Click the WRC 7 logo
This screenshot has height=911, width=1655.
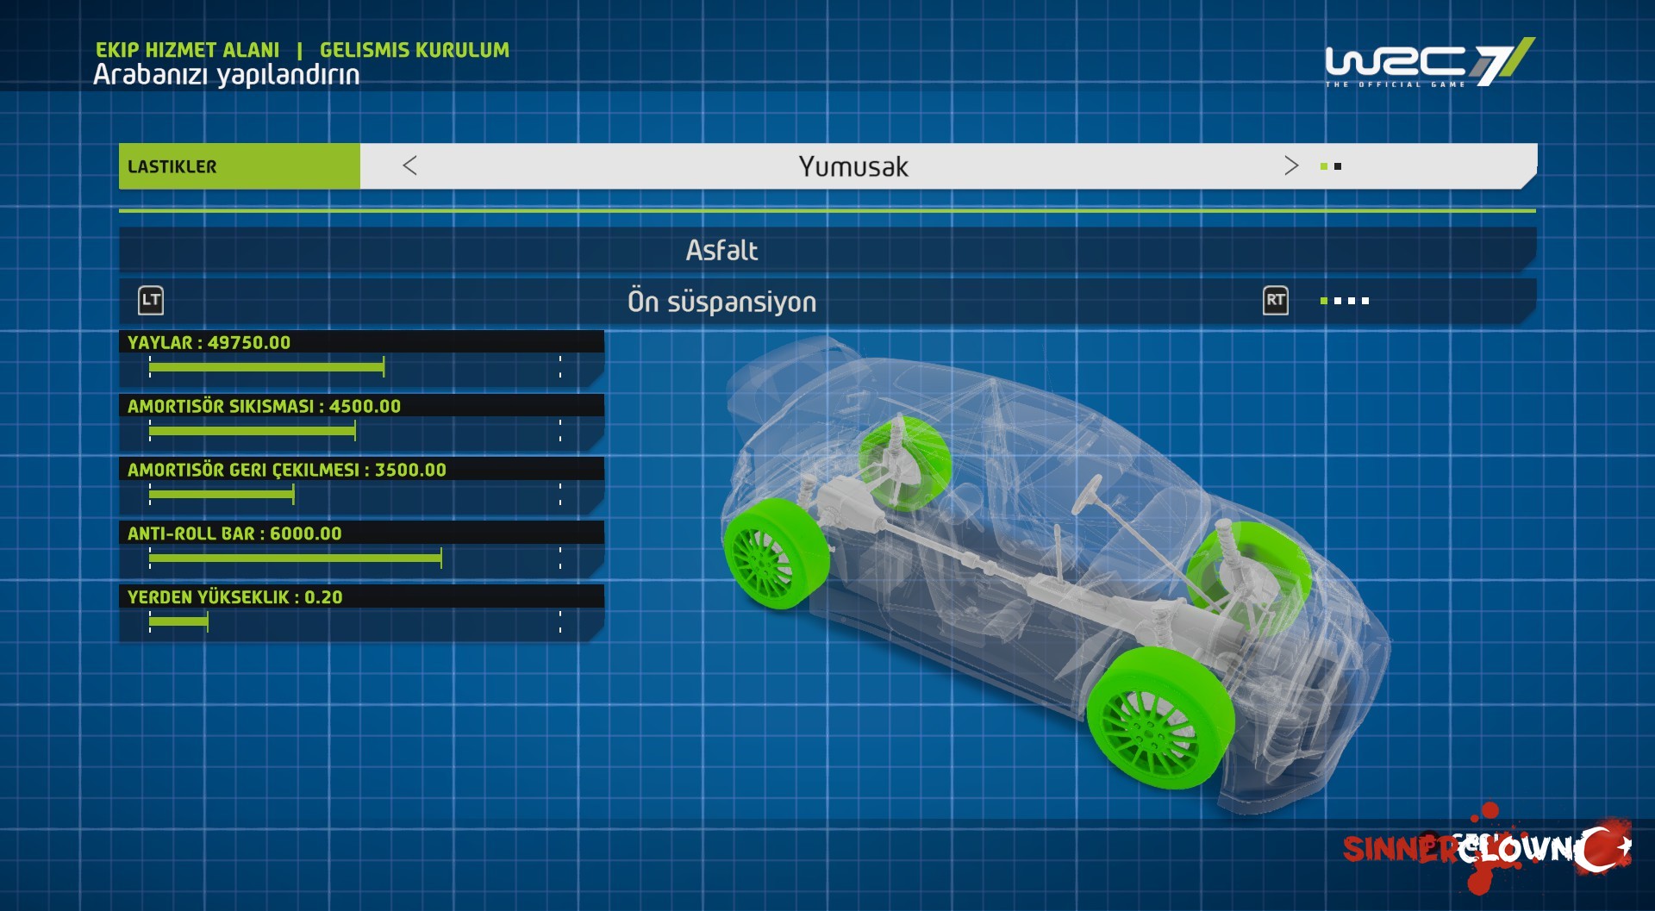(x=1429, y=62)
